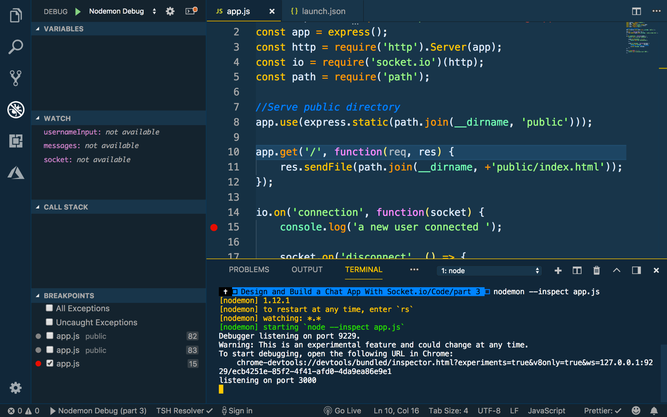Collapse the WATCH section

pos(38,118)
